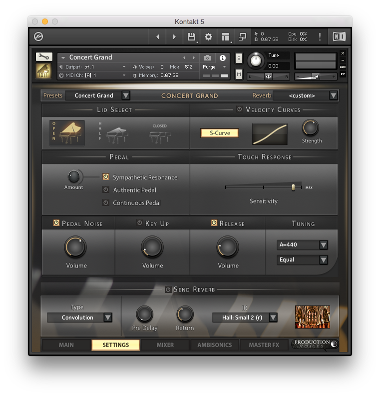Select the Settings tab

tap(116, 345)
